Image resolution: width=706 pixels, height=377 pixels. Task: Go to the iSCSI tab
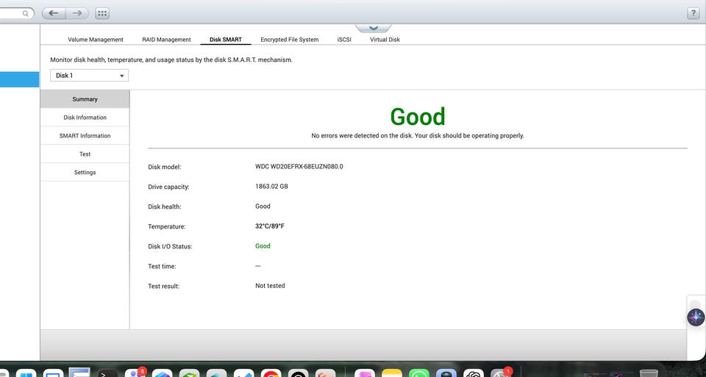(x=344, y=40)
